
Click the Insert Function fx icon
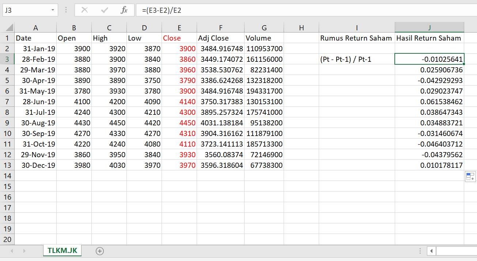point(124,10)
